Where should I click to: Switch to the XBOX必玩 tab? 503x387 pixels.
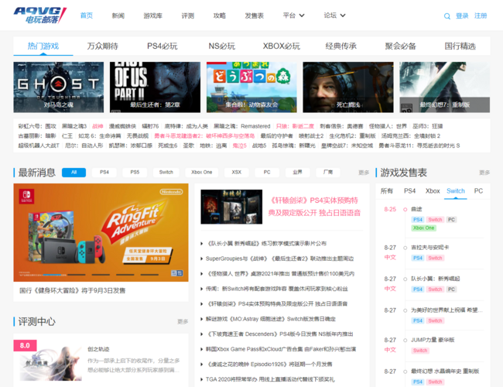click(x=282, y=46)
